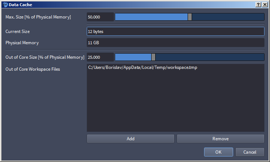
Task: Click Remove to remove the workspace file
Action: pos(220,139)
